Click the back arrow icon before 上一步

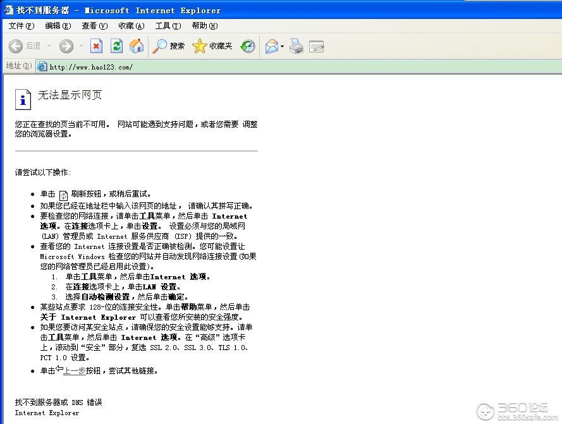coord(59,368)
